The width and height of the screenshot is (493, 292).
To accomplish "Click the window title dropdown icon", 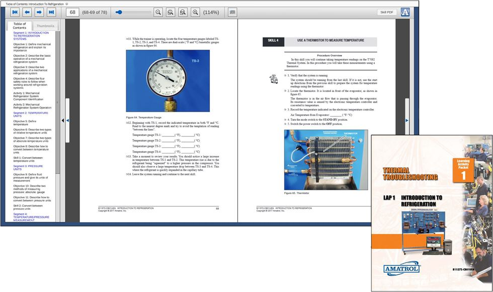I will pos(66,4).
